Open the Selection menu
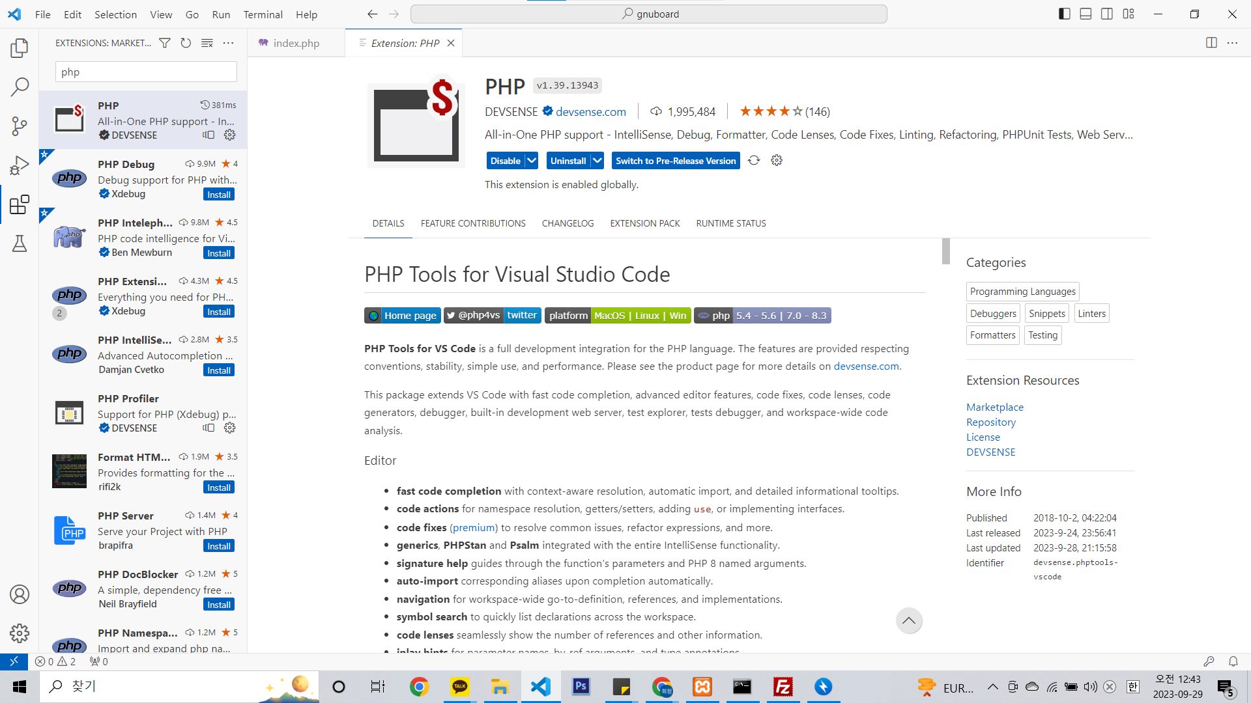The height and width of the screenshot is (703, 1251). pos(115,14)
